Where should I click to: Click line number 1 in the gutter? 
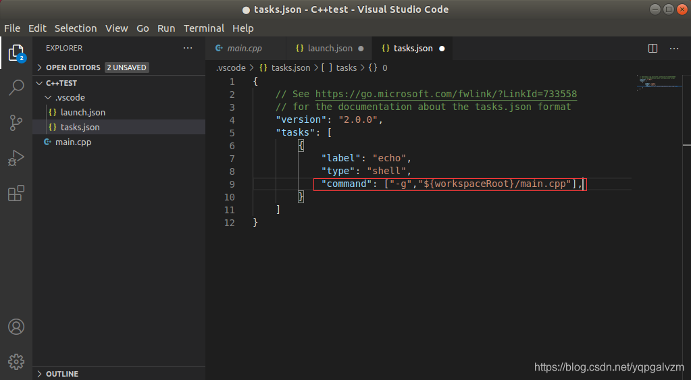(x=232, y=82)
